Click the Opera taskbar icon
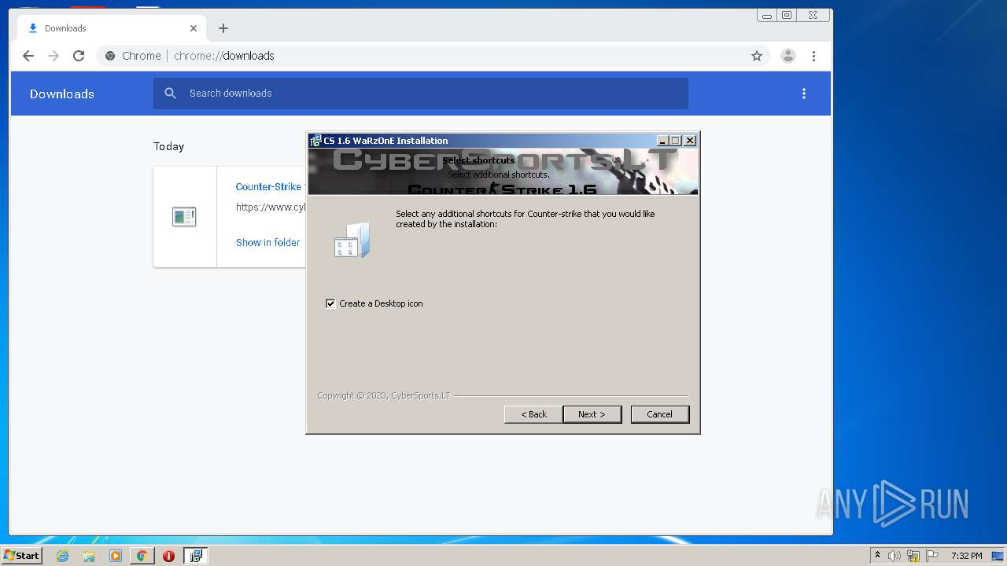Screen dimensions: 1007x566 point(168,556)
